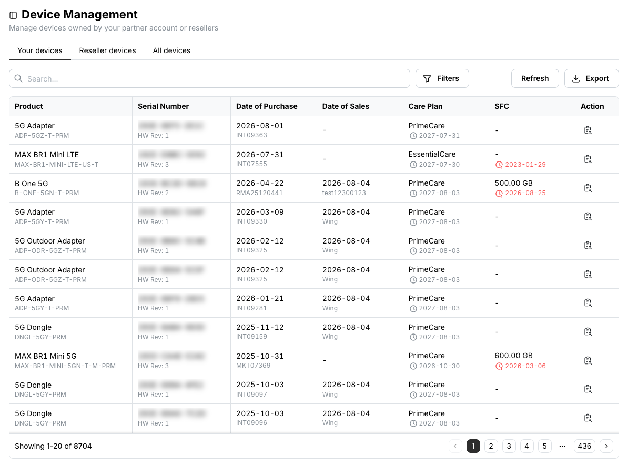Click the Showing 1-20 of 8704 text
Screen dimensions: 628x465
[x=53, y=446]
